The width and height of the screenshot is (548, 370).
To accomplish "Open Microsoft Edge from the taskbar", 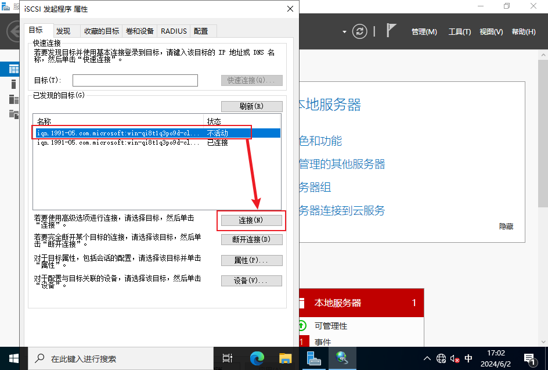I will tap(257, 358).
